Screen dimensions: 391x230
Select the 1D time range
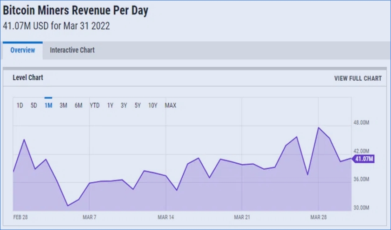20,105
